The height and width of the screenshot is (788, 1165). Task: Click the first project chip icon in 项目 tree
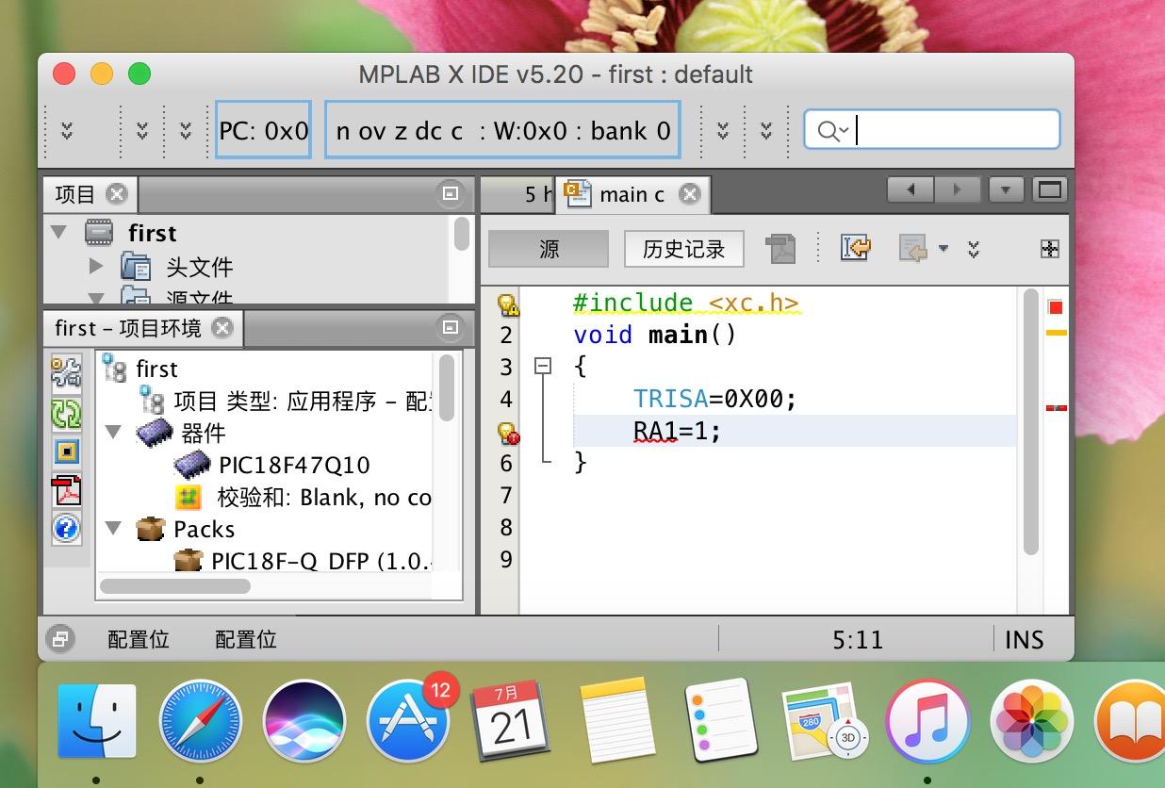click(99, 232)
